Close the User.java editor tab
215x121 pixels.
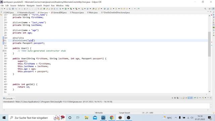49,12
